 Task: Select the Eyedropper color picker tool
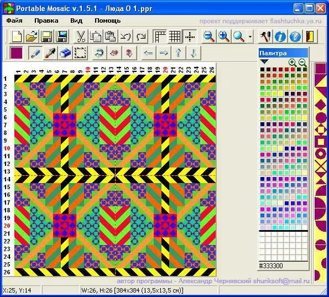point(50,53)
